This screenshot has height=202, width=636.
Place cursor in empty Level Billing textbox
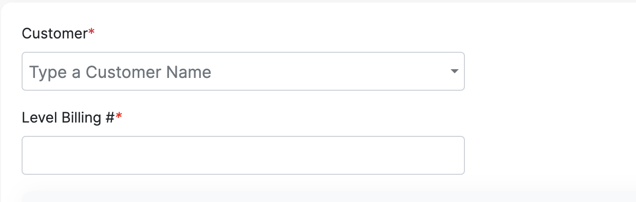[243, 155]
